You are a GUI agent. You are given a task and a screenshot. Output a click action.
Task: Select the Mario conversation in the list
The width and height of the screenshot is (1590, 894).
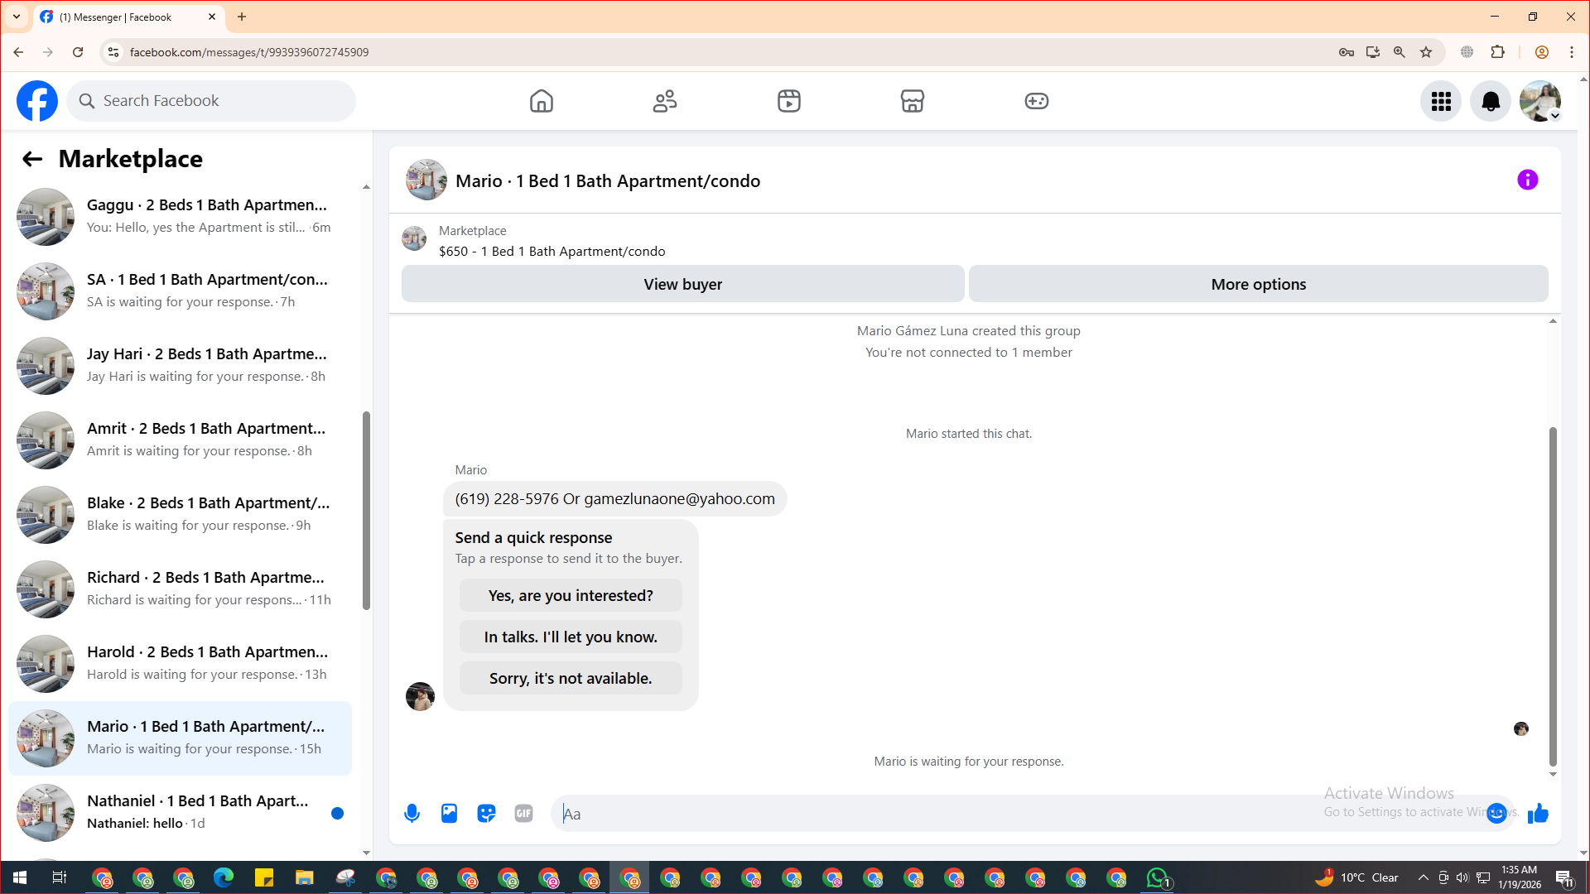pos(181,738)
